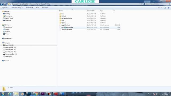Select Videos library
The height and width of the screenshot is (96, 171).
(x=7, y=34)
